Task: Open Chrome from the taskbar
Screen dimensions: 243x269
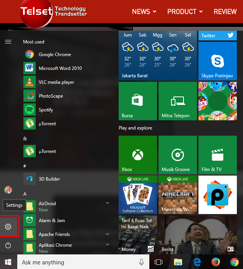Action: point(235,262)
